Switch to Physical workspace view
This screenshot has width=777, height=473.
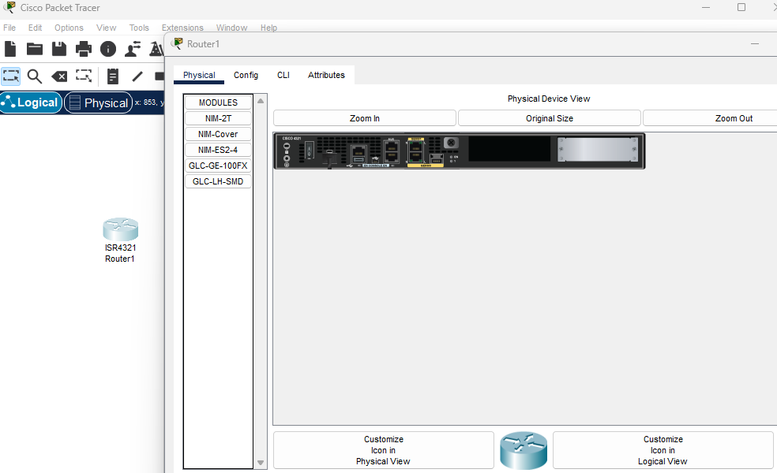click(99, 103)
